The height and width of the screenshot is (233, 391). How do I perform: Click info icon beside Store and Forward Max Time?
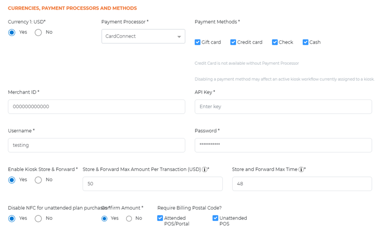tap(302, 169)
